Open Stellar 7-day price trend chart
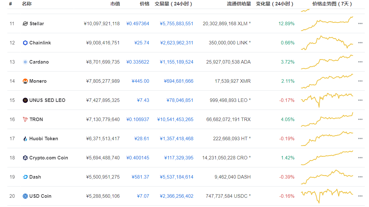The width and height of the screenshot is (369, 207). click(327, 24)
